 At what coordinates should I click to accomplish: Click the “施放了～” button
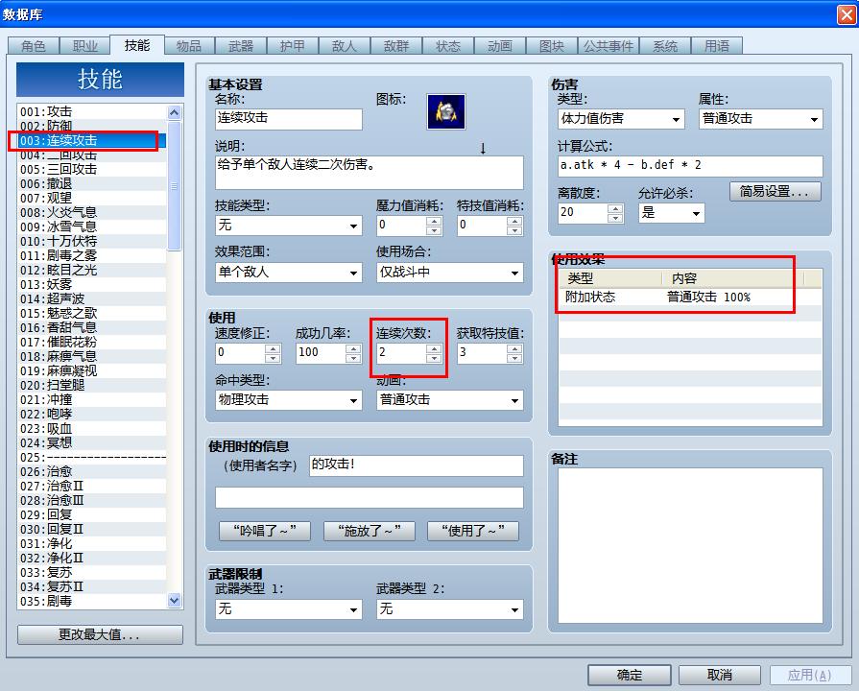(370, 531)
